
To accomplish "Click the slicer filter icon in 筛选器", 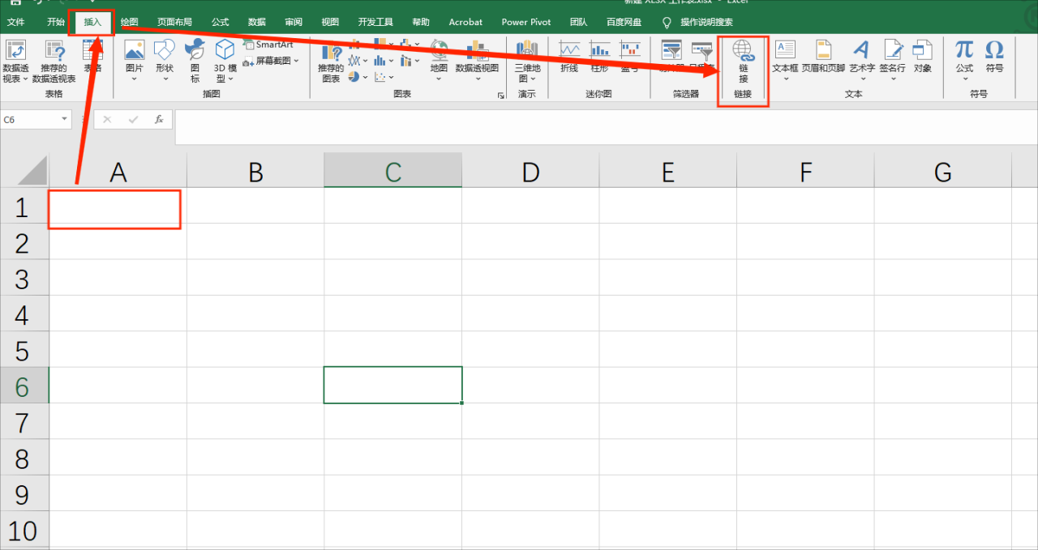I will (x=671, y=50).
